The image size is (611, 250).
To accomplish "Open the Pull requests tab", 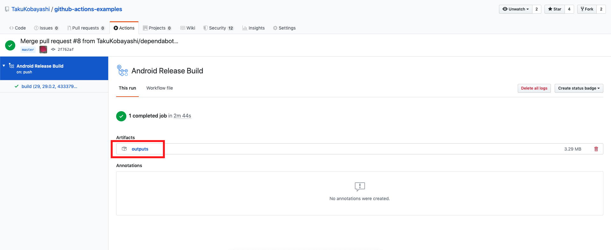I will [86, 28].
